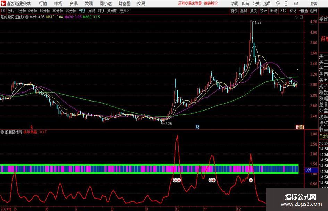Screen dimensions: 328x211
Task: Open the 市场 menu
Action: point(58,3)
